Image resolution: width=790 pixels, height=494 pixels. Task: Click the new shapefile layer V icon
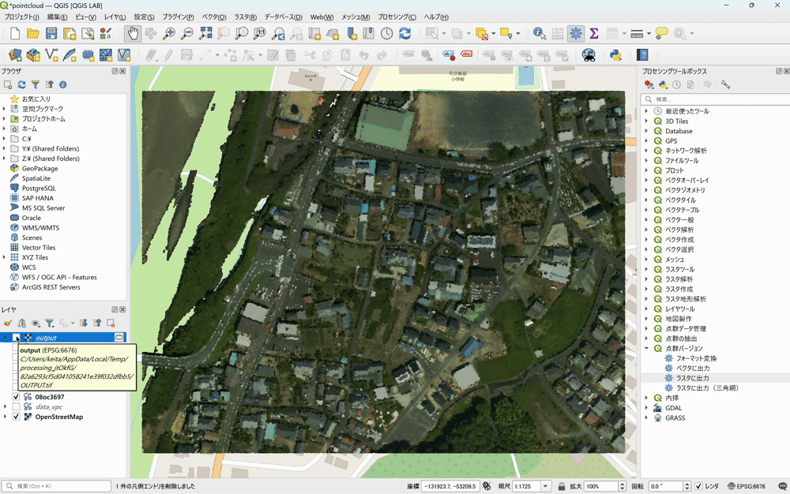[51, 54]
